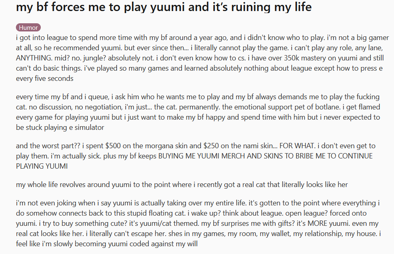Click the paragraph starting "and the worst part??"
394x254 pixels.
(195, 156)
